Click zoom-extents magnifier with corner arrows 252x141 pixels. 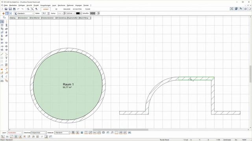click(x=32, y=9)
